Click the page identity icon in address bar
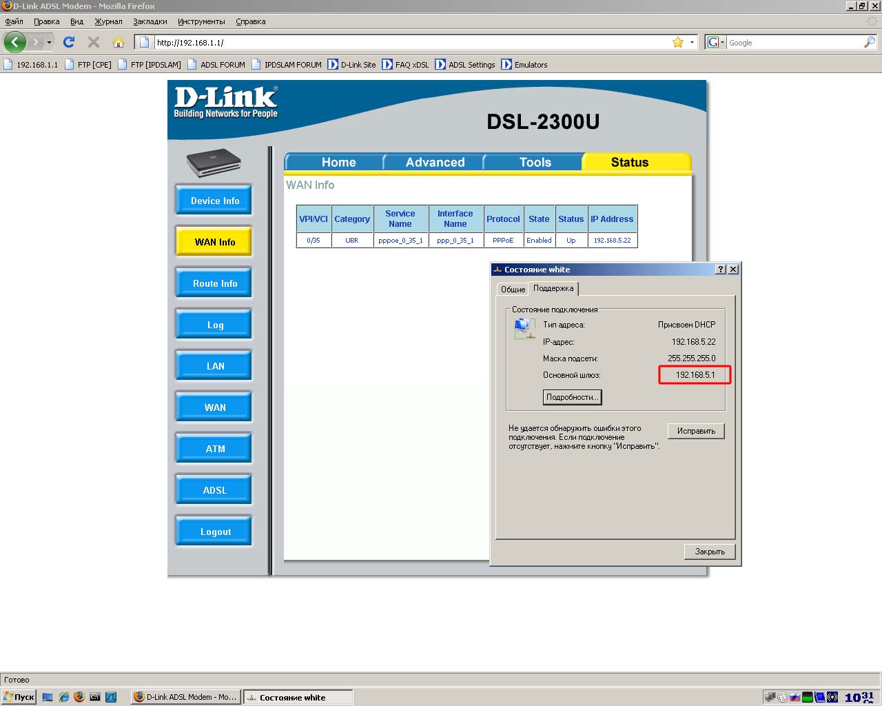The width and height of the screenshot is (882, 706). click(x=145, y=42)
